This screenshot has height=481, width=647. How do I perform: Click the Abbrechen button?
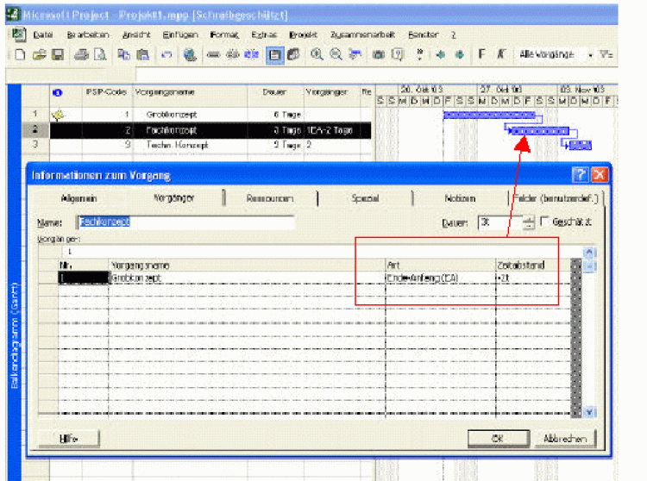tap(565, 438)
